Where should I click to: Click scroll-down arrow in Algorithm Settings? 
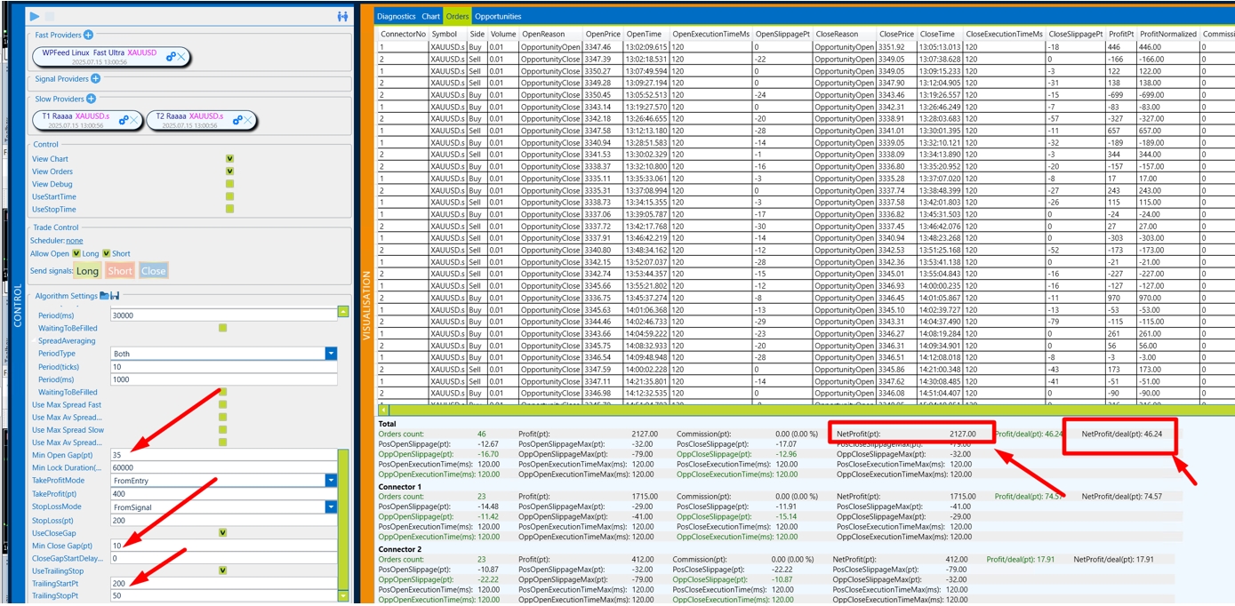pyautogui.click(x=343, y=596)
